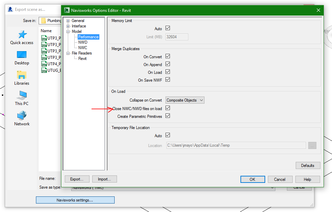Click Quick access star icon
This screenshot has height=212, width=332.
pyautogui.click(x=22, y=35)
